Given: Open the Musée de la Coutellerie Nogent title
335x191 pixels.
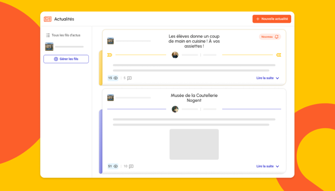Looking at the screenshot, I should click(194, 98).
